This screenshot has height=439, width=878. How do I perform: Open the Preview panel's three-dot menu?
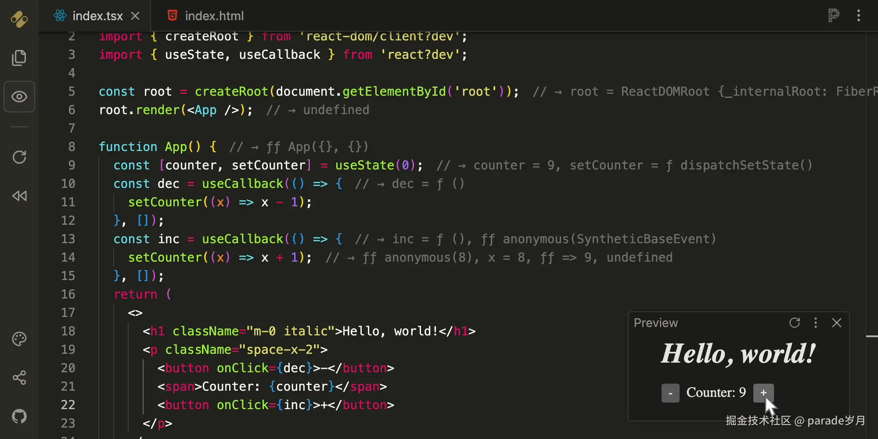click(816, 323)
